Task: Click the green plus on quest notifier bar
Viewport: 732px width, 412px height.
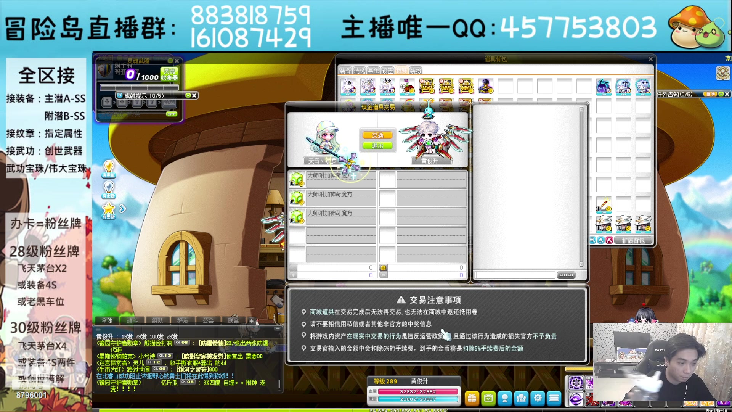Action: point(721,94)
